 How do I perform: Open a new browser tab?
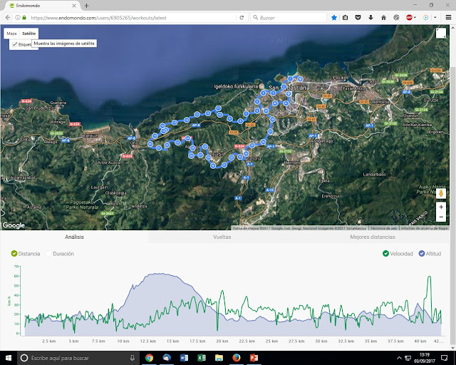[86, 6]
